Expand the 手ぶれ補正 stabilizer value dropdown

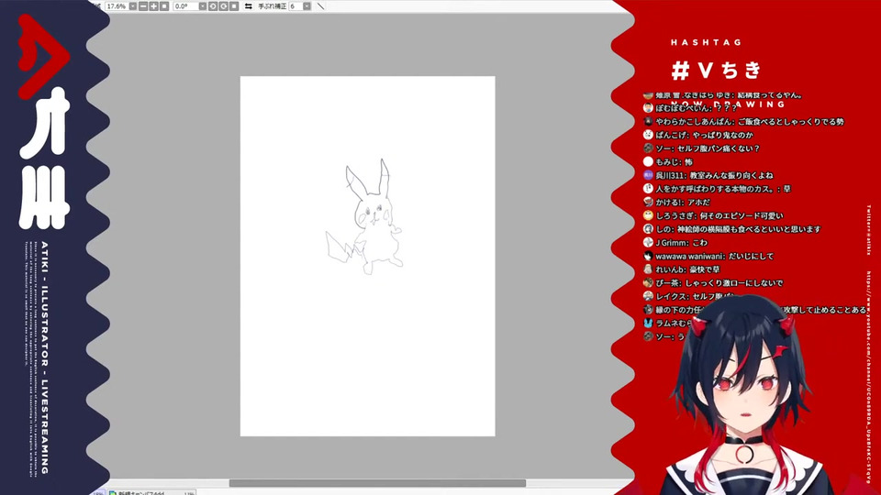[307, 6]
